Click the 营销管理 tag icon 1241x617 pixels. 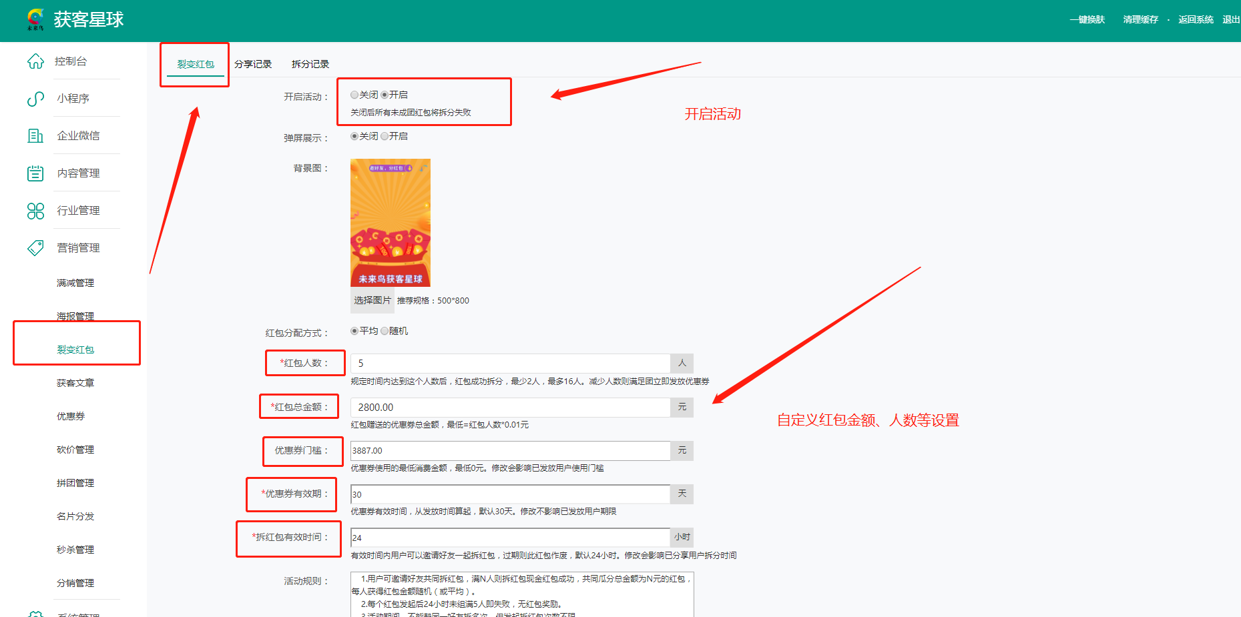pyautogui.click(x=35, y=248)
